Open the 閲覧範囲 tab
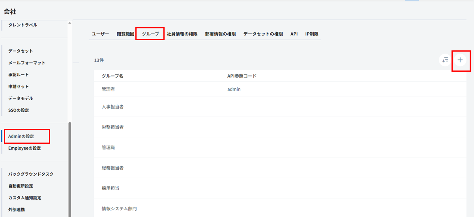 click(x=126, y=34)
